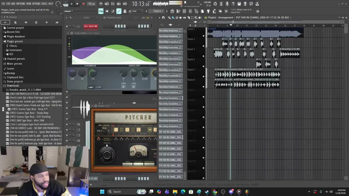Open the EDIT menu

click(x=8, y=4)
